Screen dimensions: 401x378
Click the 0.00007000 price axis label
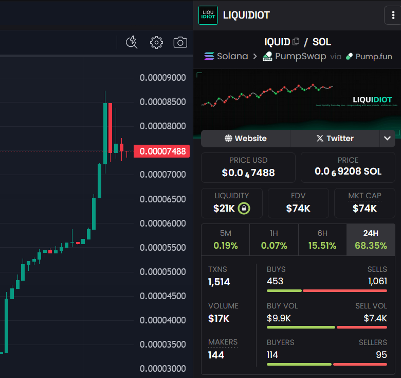162,175
